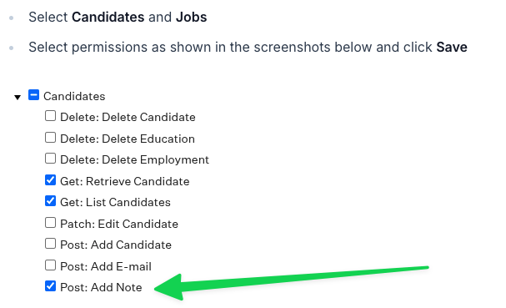Click the bold Jobs word in instructions
The image size is (506, 308).
(x=192, y=18)
